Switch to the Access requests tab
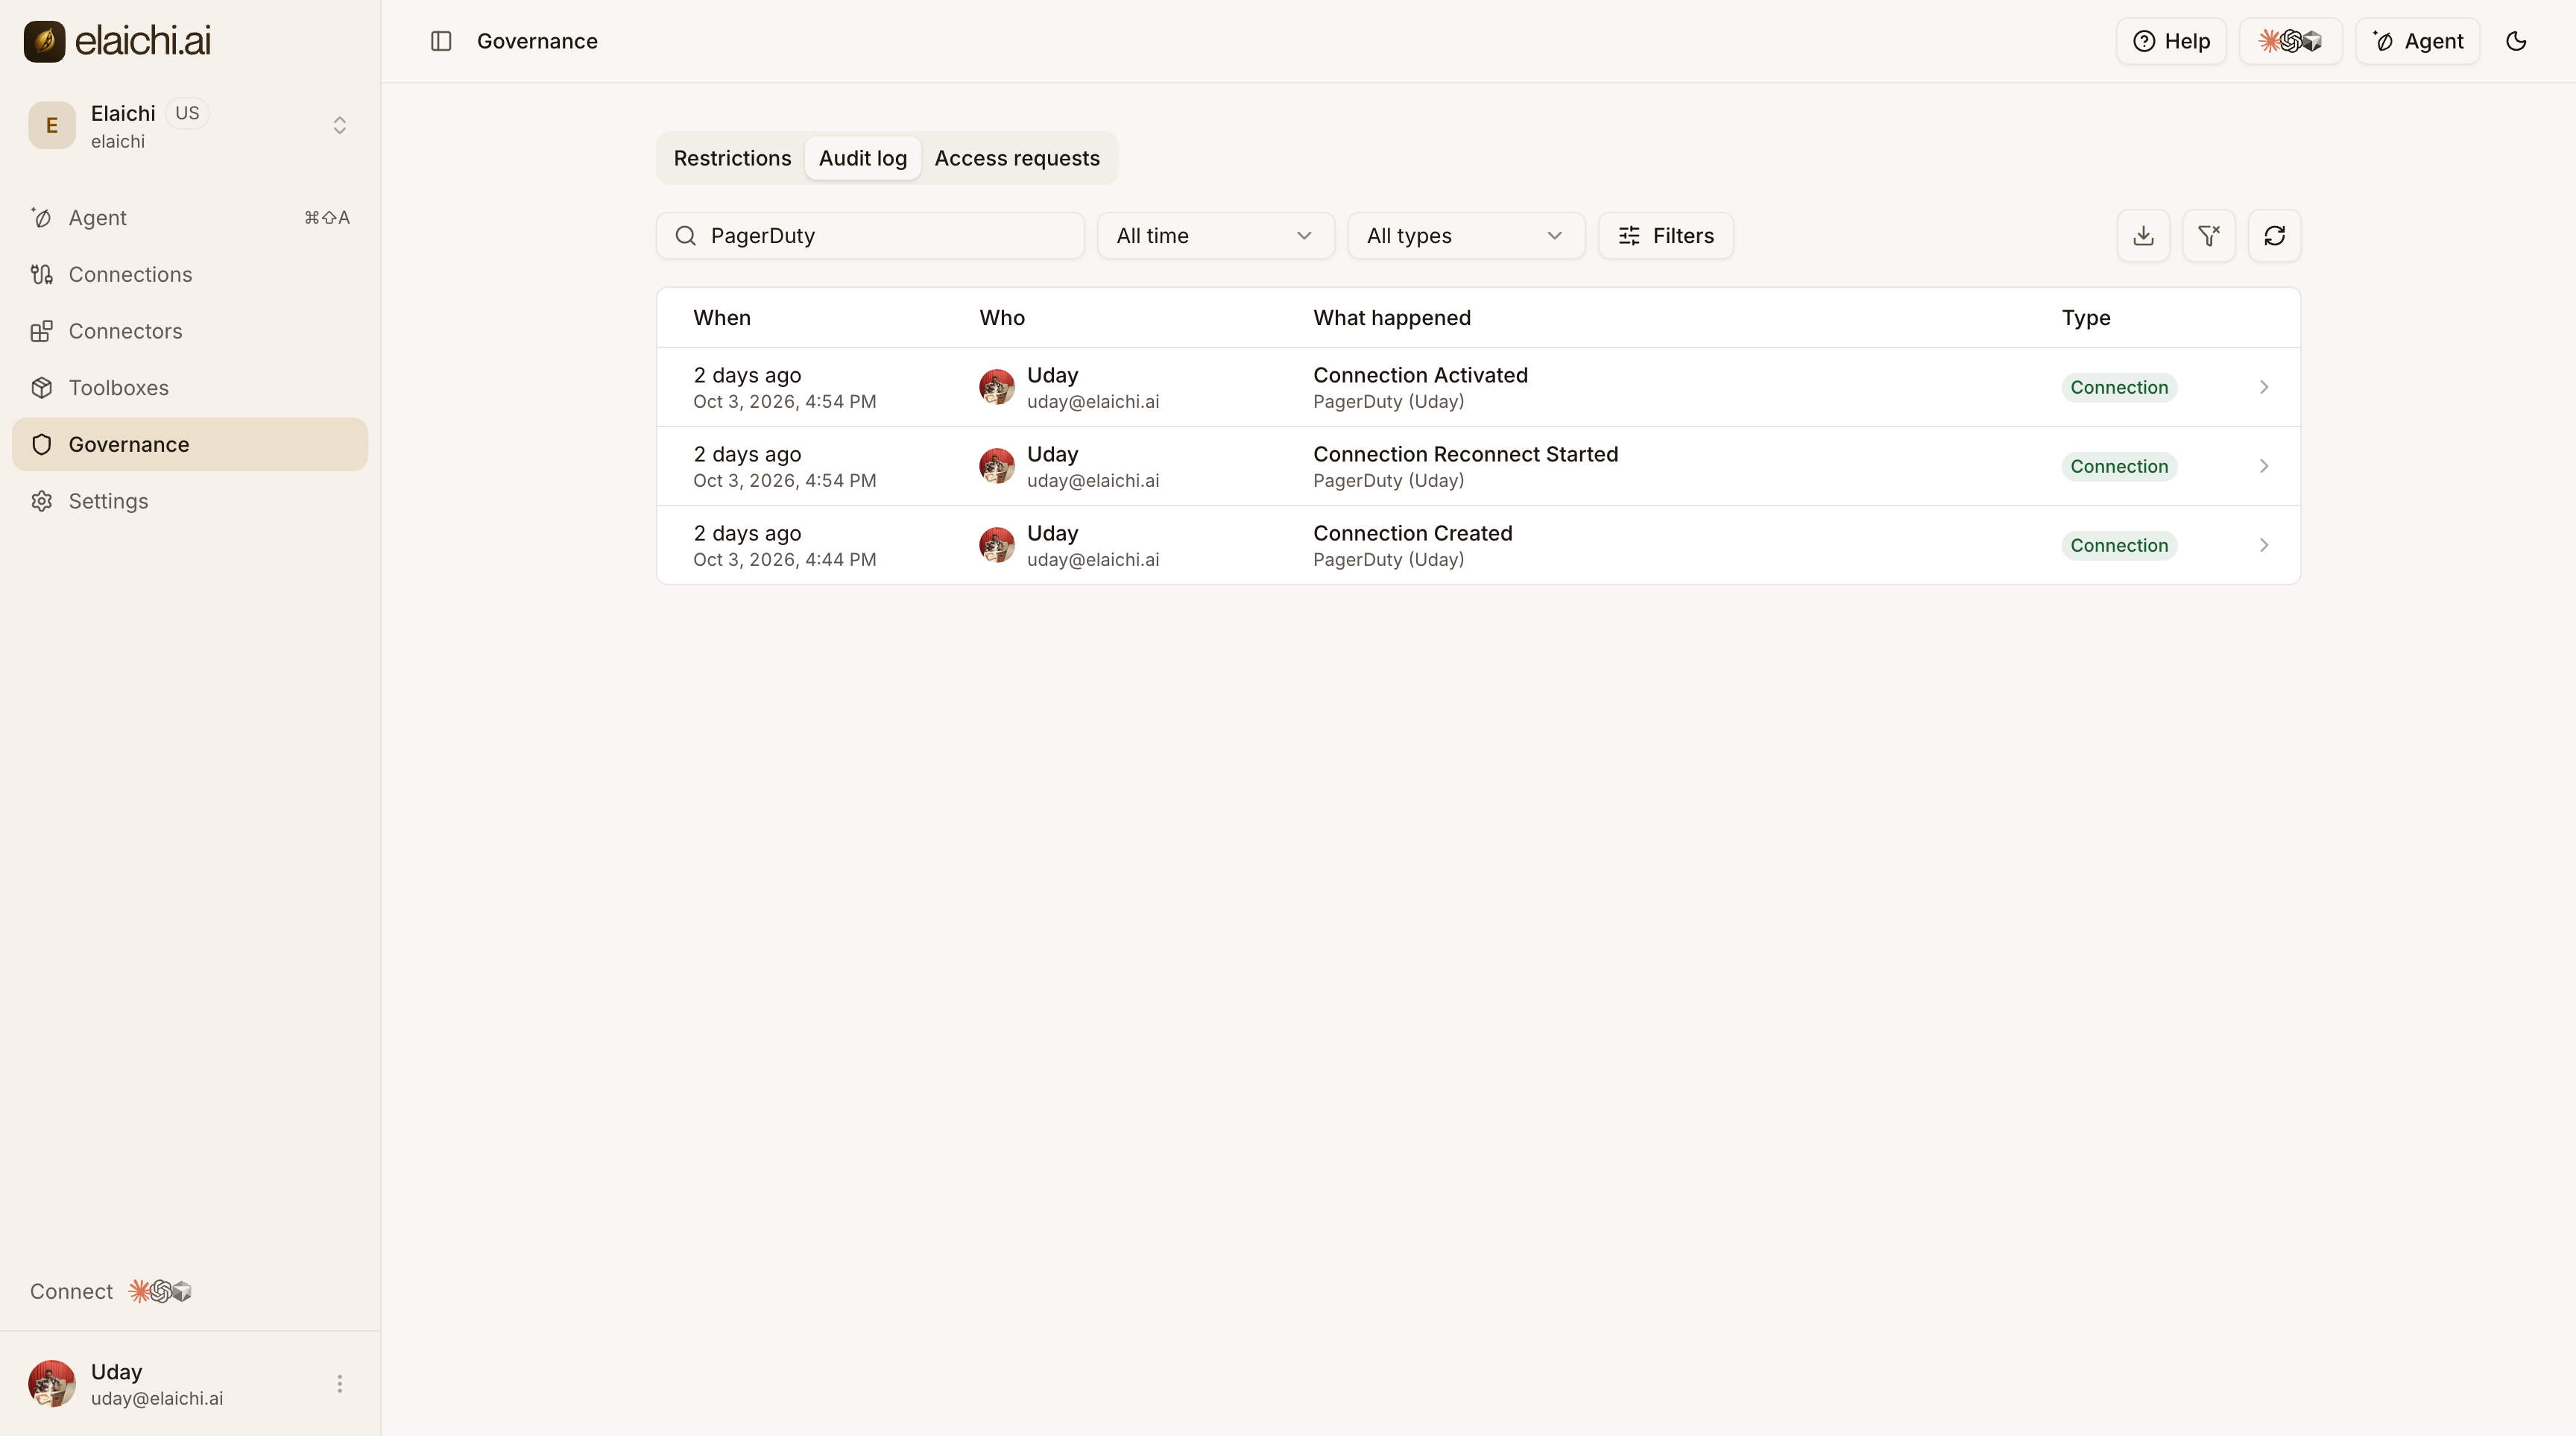This screenshot has height=1436, width=2576. [1017, 158]
